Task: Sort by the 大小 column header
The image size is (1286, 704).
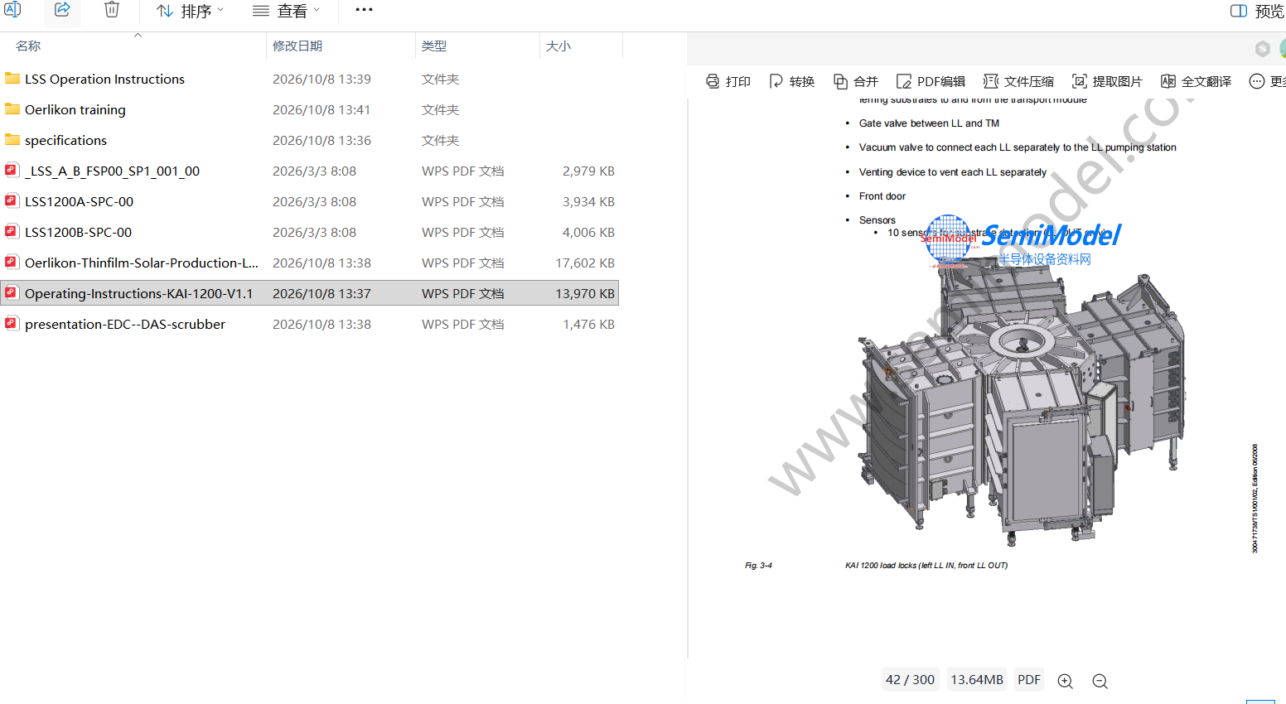Action: coord(558,46)
